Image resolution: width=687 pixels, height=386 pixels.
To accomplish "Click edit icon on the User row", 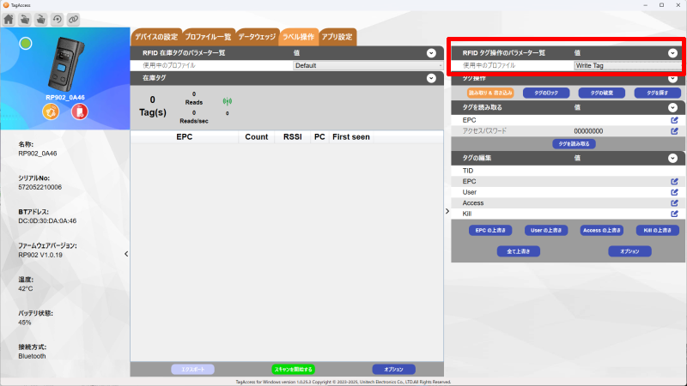I will (674, 192).
